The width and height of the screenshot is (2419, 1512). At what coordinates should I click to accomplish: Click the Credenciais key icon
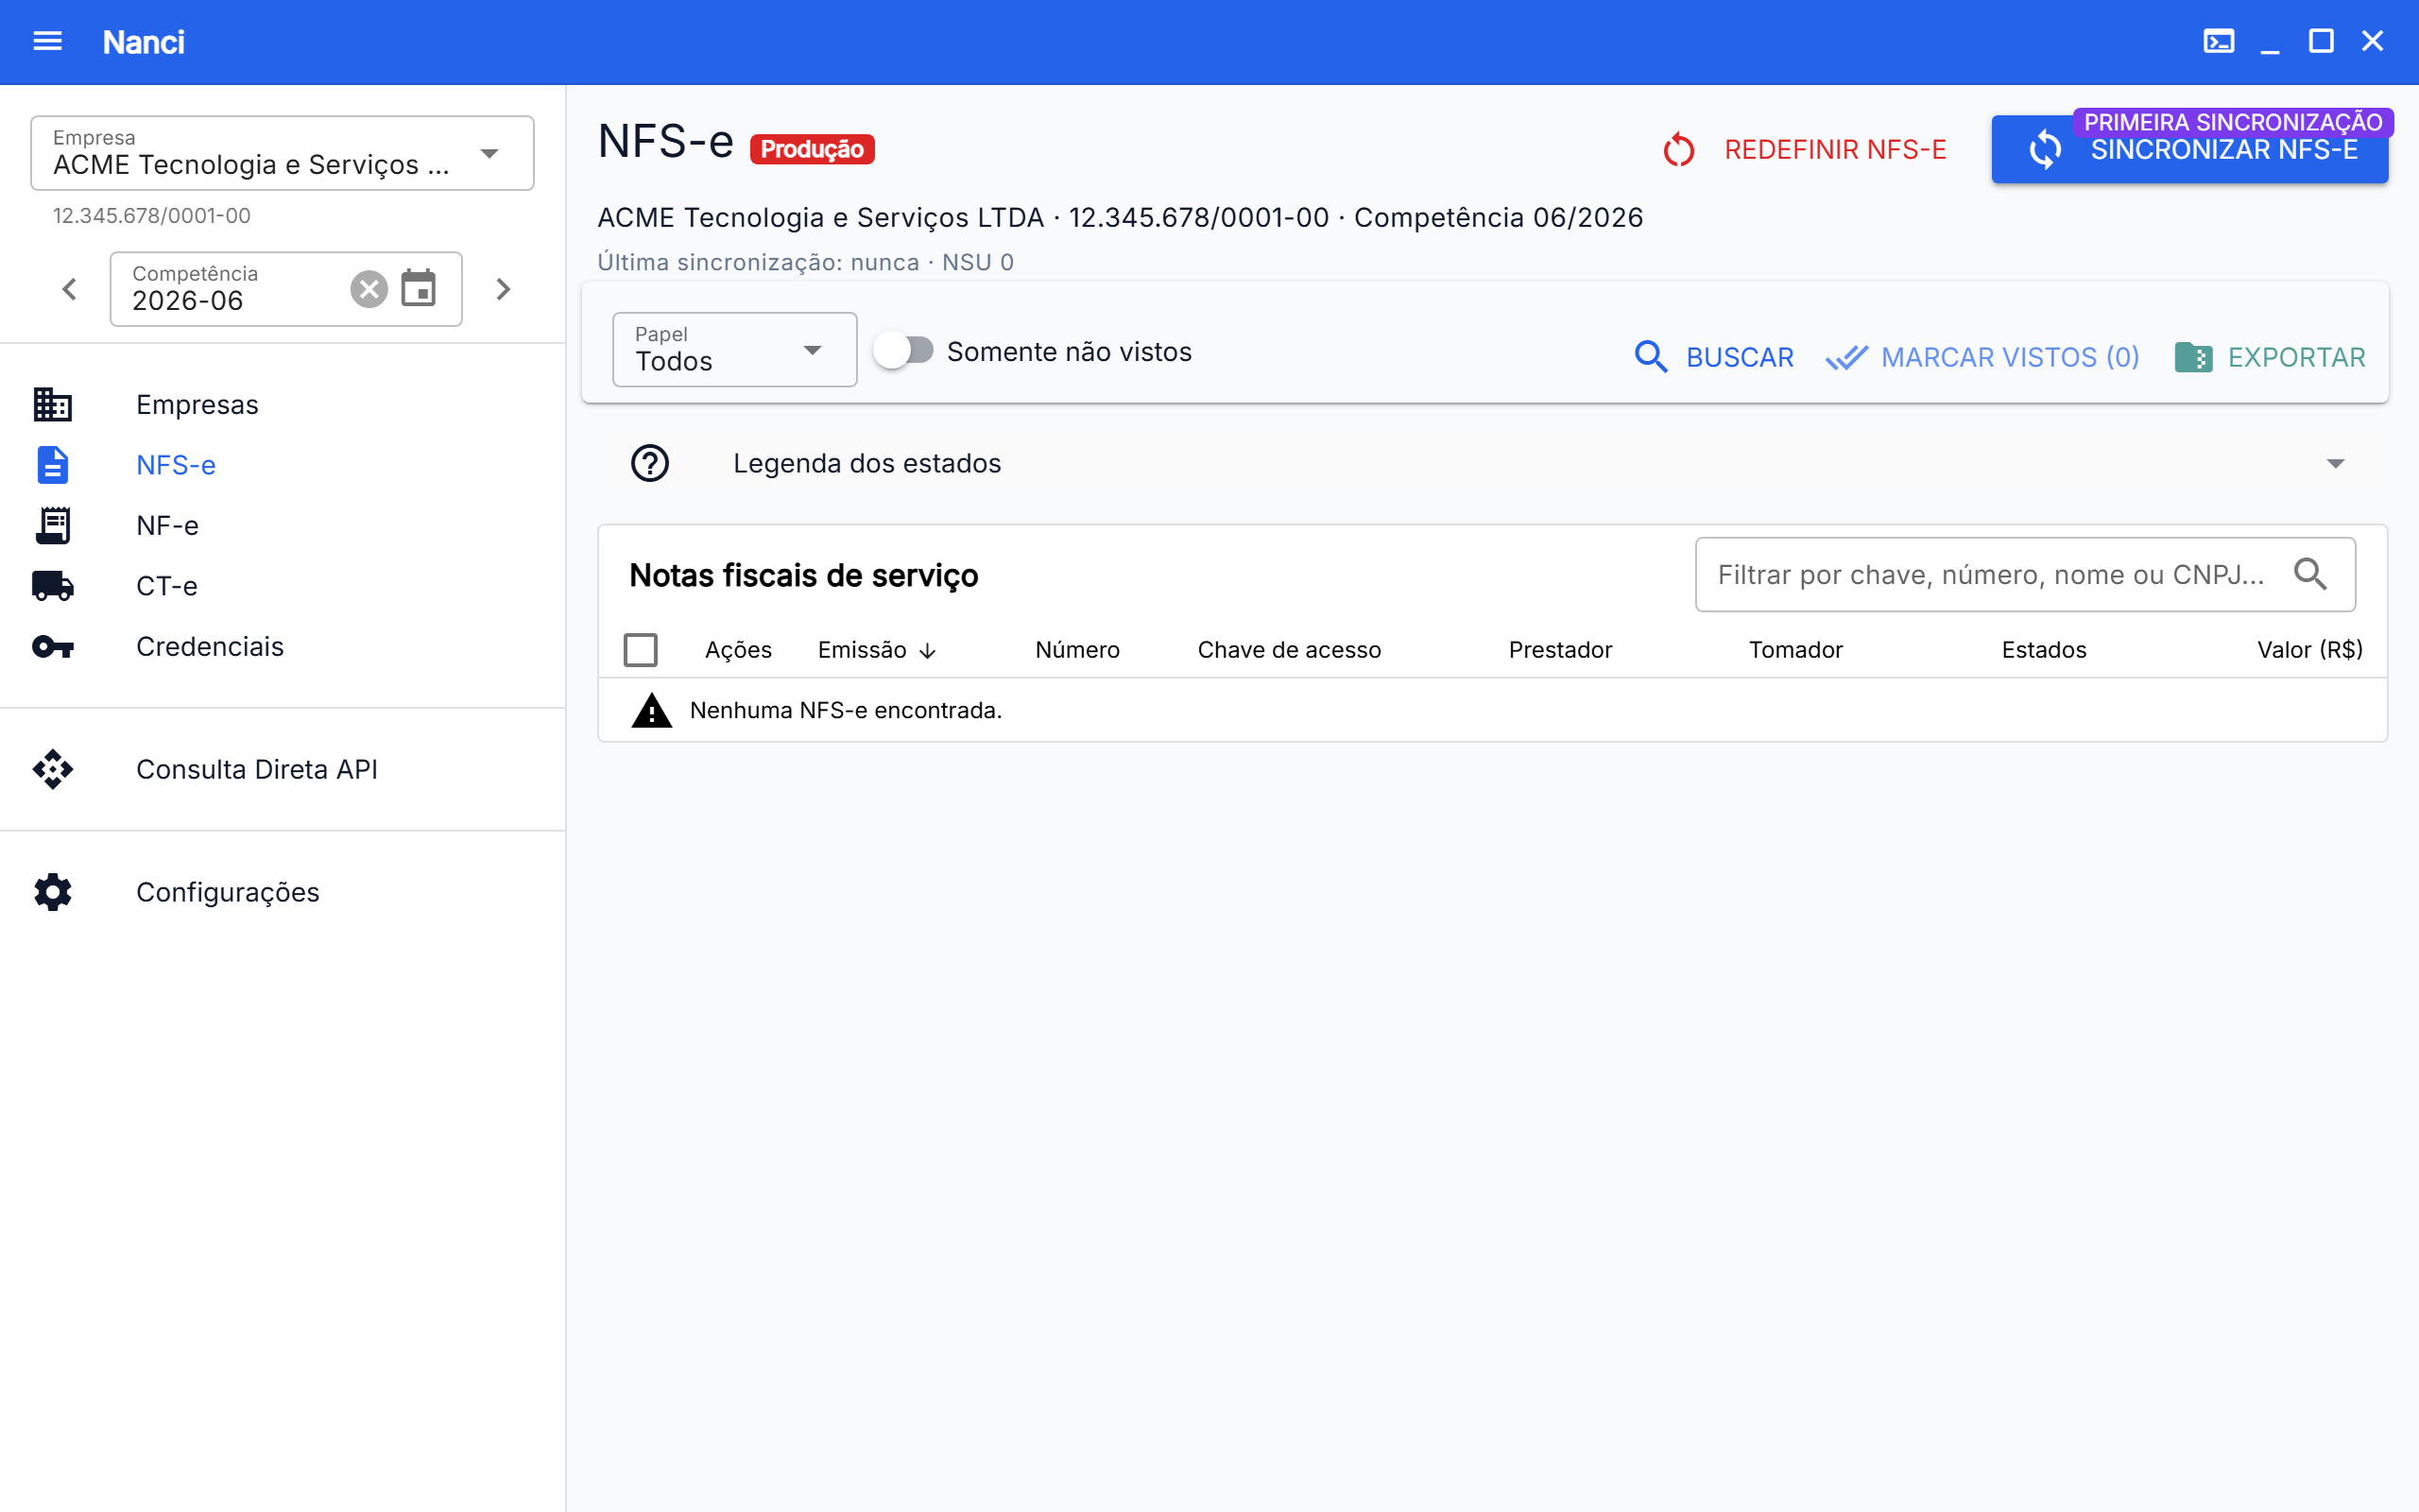pyautogui.click(x=53, y=646)
